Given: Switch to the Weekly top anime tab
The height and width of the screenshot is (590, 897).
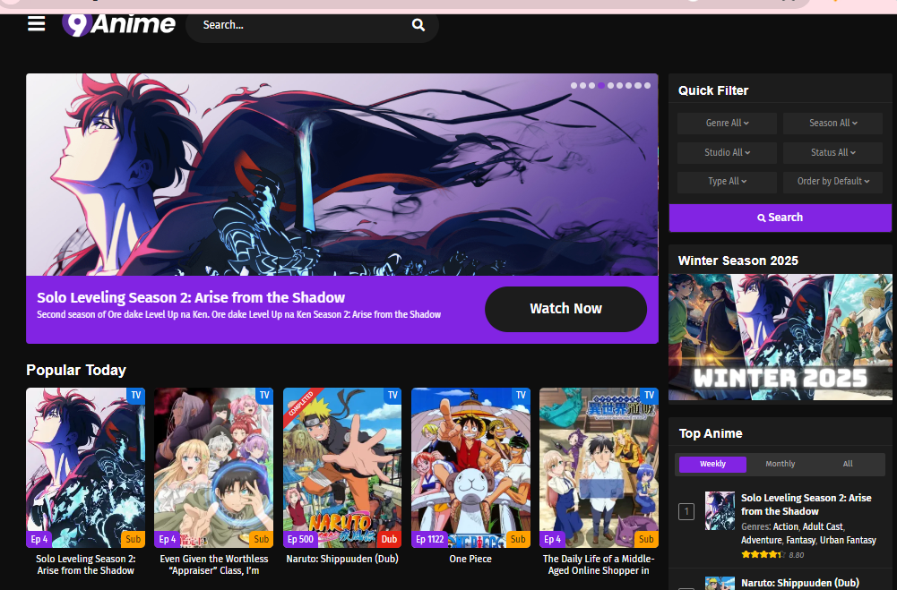Looking at the screenshot, I should pyautogui.click(x=712, y=465).
